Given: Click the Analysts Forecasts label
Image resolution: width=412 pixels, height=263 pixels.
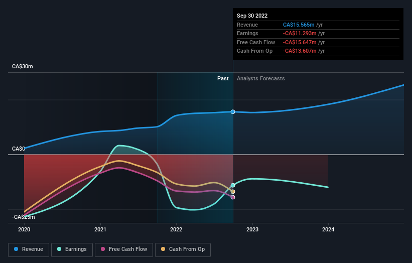Looking at the screenshot, I should (260, 79).
